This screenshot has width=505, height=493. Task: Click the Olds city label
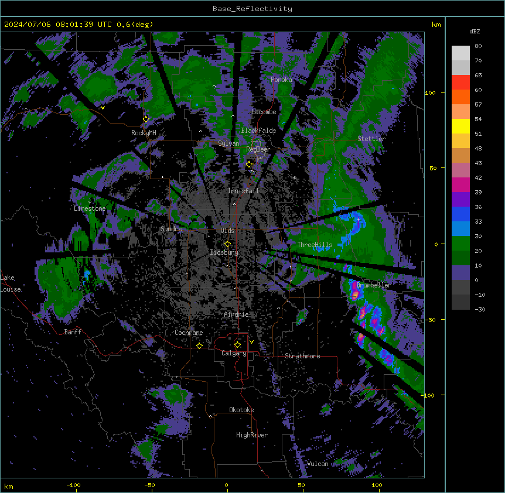[x=227, y=231]
